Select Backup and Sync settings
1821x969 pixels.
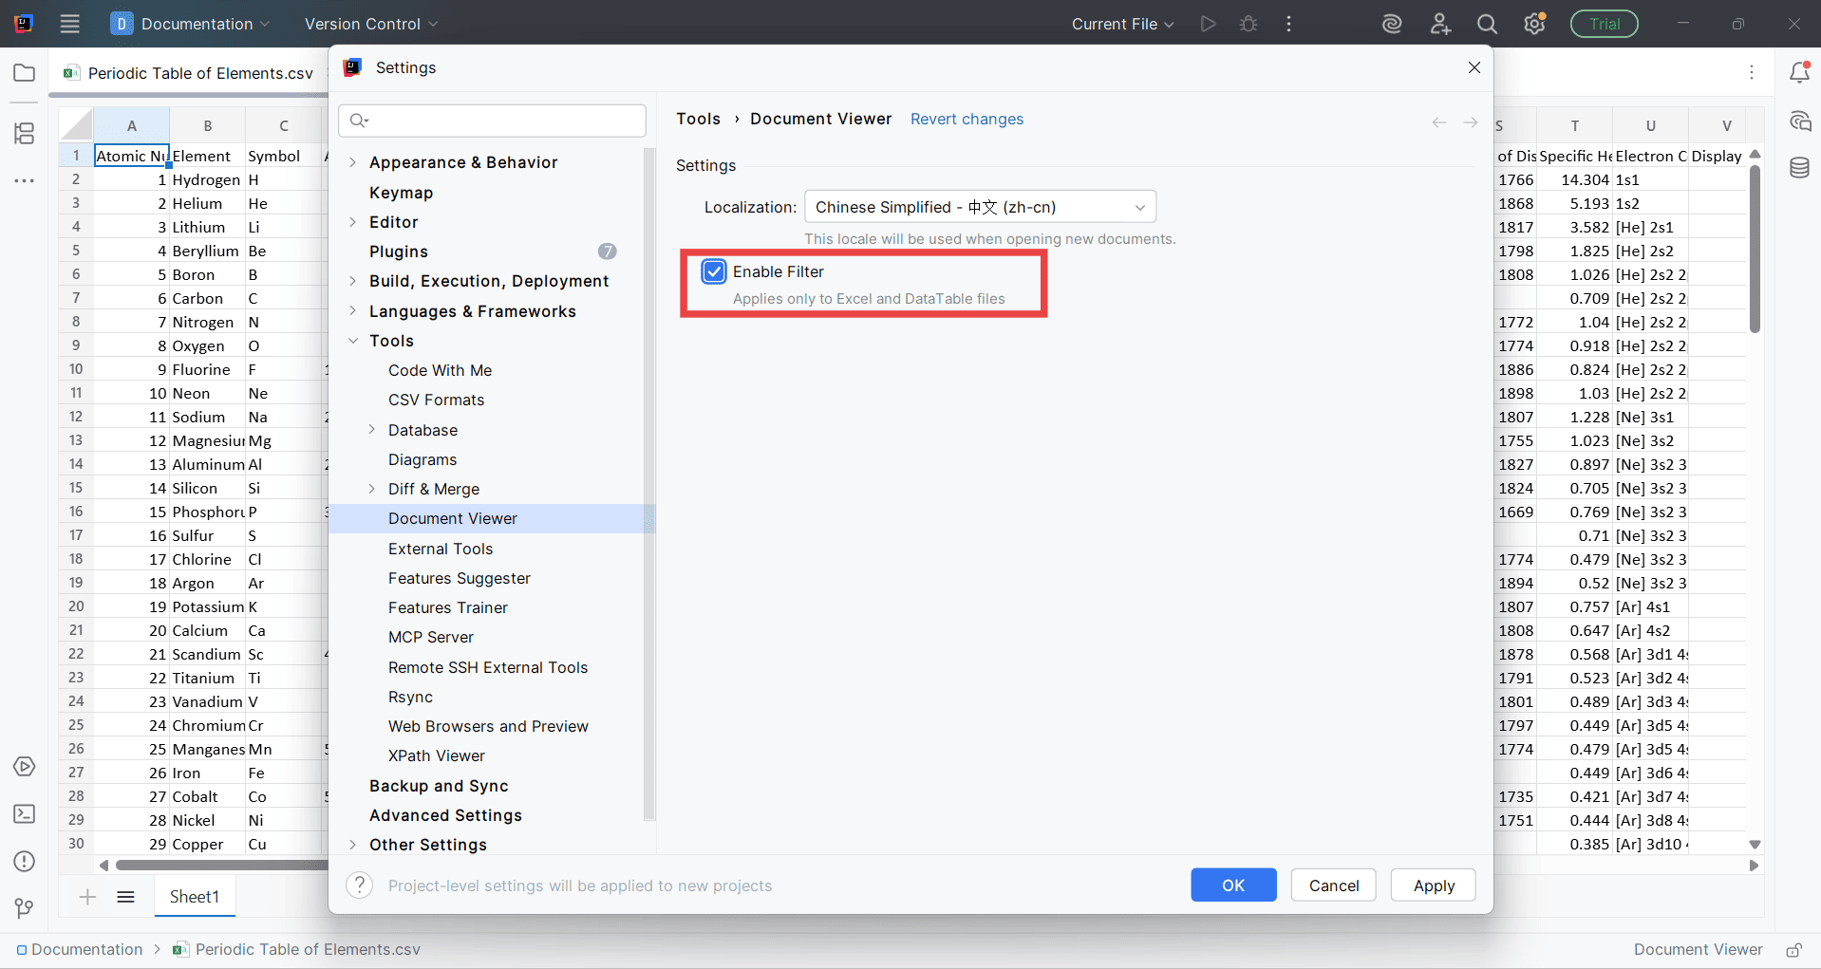pyautogui.click(x=439, y=786)
